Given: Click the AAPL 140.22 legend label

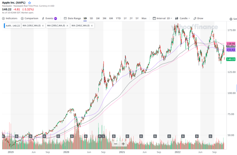Looking at the screenshot, I should (x=13, y=26).
